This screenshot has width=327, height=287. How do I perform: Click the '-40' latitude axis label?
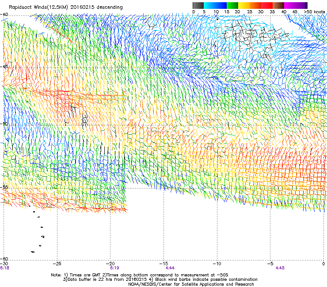click(x=4, y=15)
